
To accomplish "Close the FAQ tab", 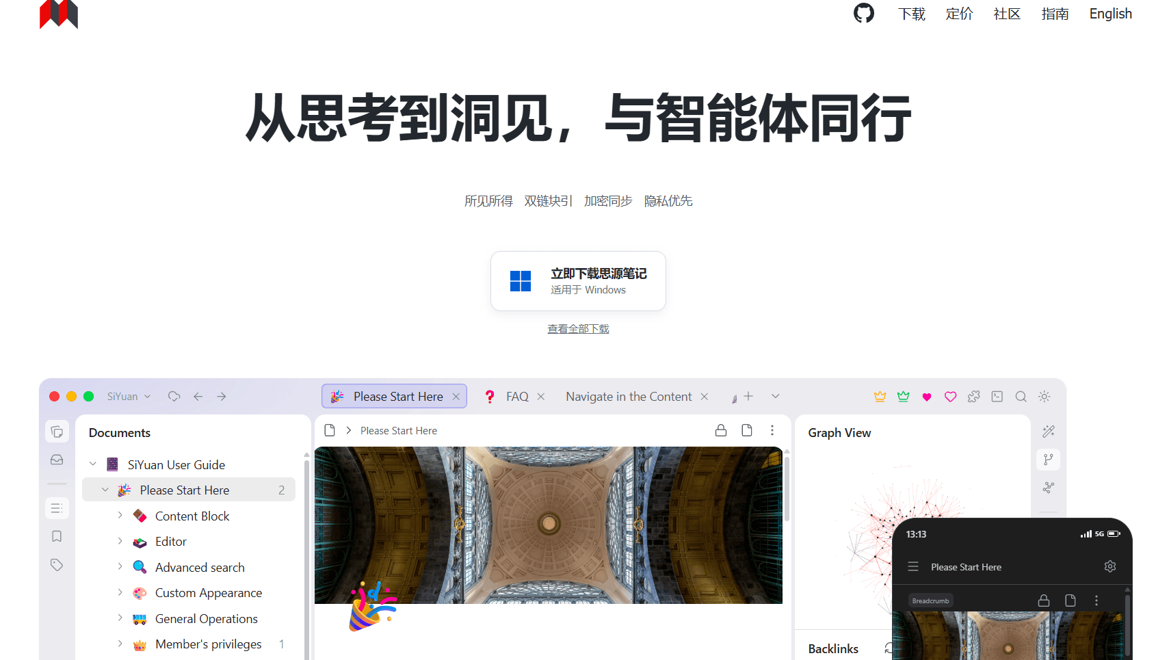I will [541, 397].
